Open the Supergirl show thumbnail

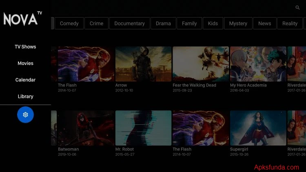tap(258, 128)
